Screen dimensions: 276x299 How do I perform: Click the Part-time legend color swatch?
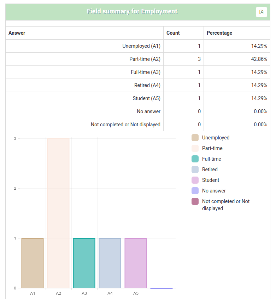point(195,148)
